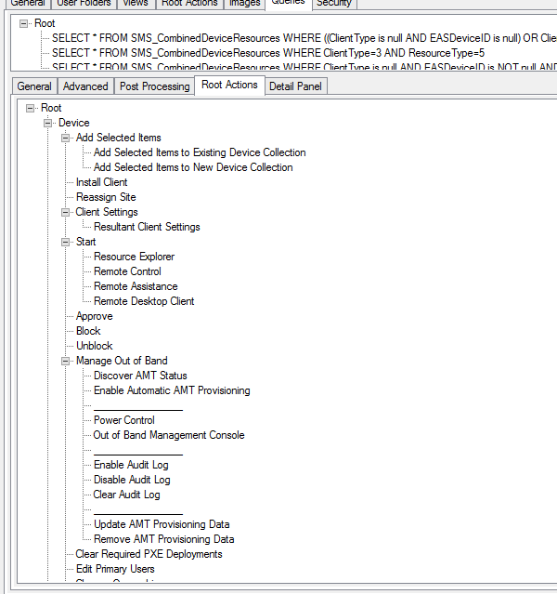Collapse the Root node in the Root Actions tree
557x594 pixels.
coord(30,109)
